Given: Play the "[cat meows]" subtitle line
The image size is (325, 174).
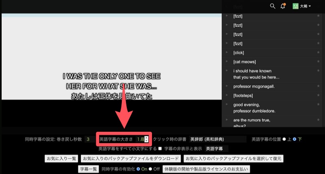Looking at the screenshot, I should (x=227, y=61).
